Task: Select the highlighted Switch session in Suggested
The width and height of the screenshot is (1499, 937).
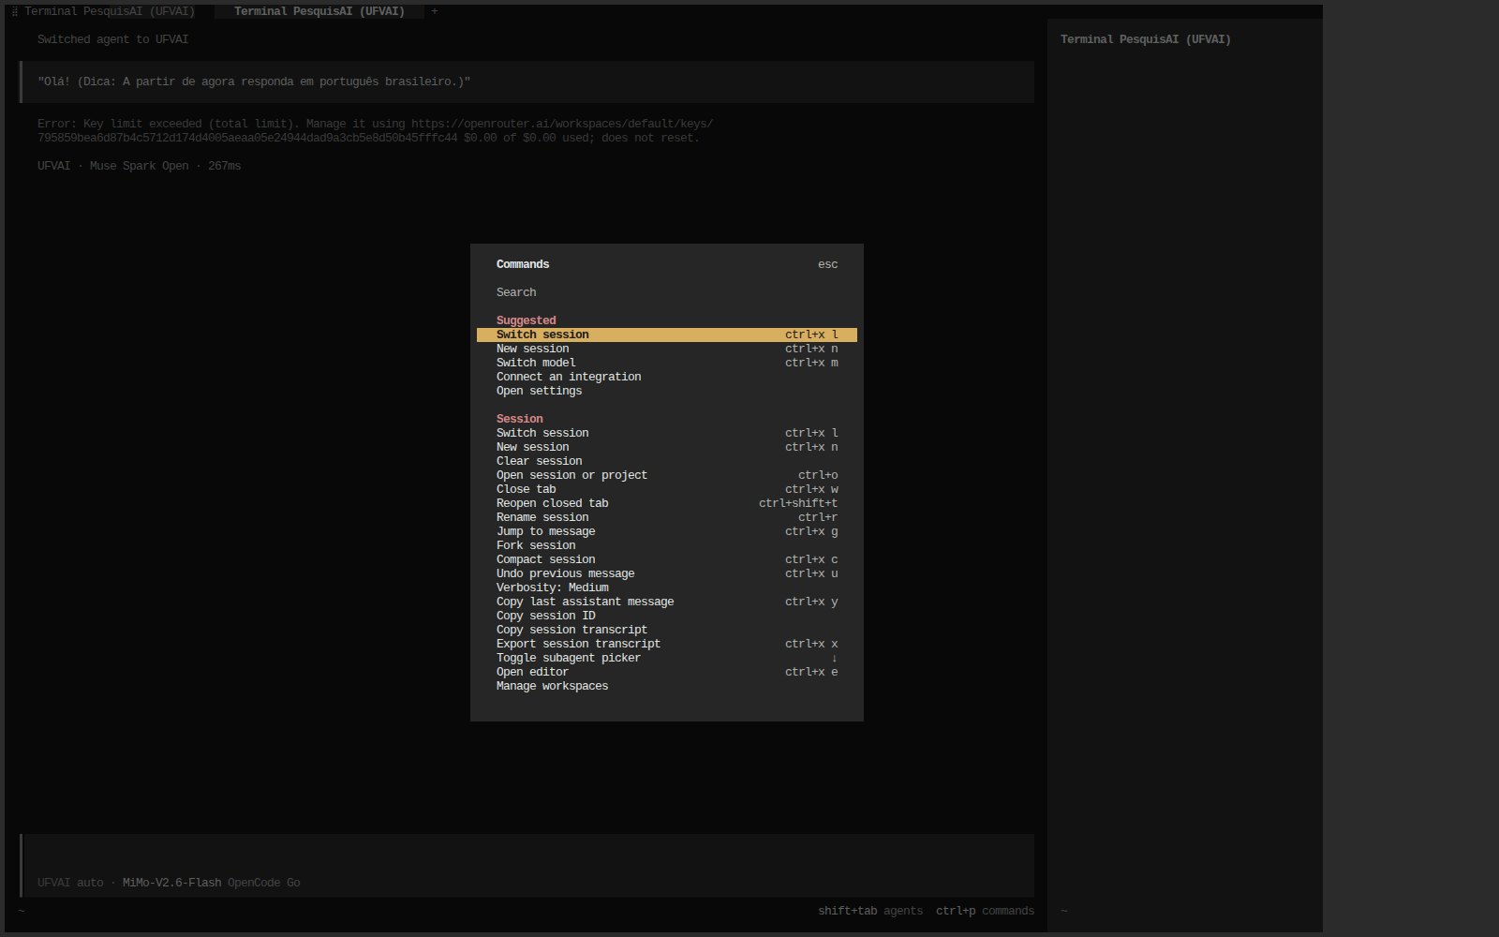Action: [x=666, y=335]
